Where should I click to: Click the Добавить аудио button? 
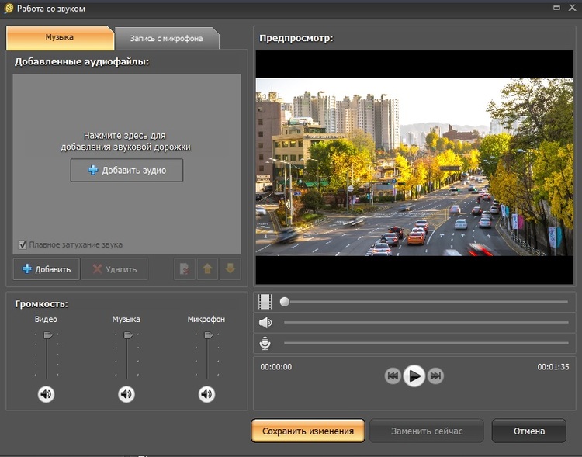[x=126, y=170]
